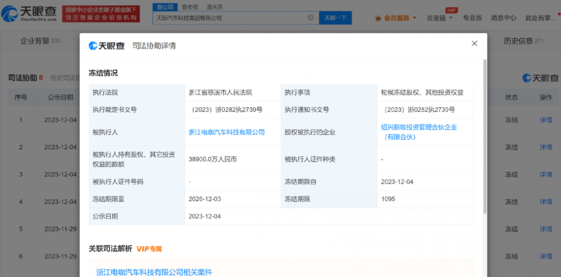Click the 冻结情况 section heading
This screenshot has height=277, width=561.
(x=103, y=73)
